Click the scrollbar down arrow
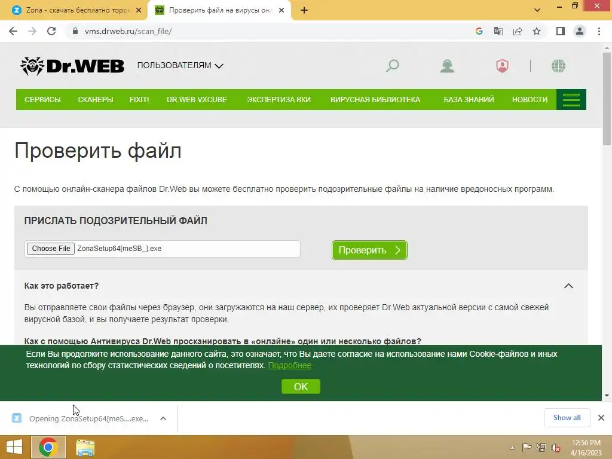This screenshot has width=612, height=459. 607,396
